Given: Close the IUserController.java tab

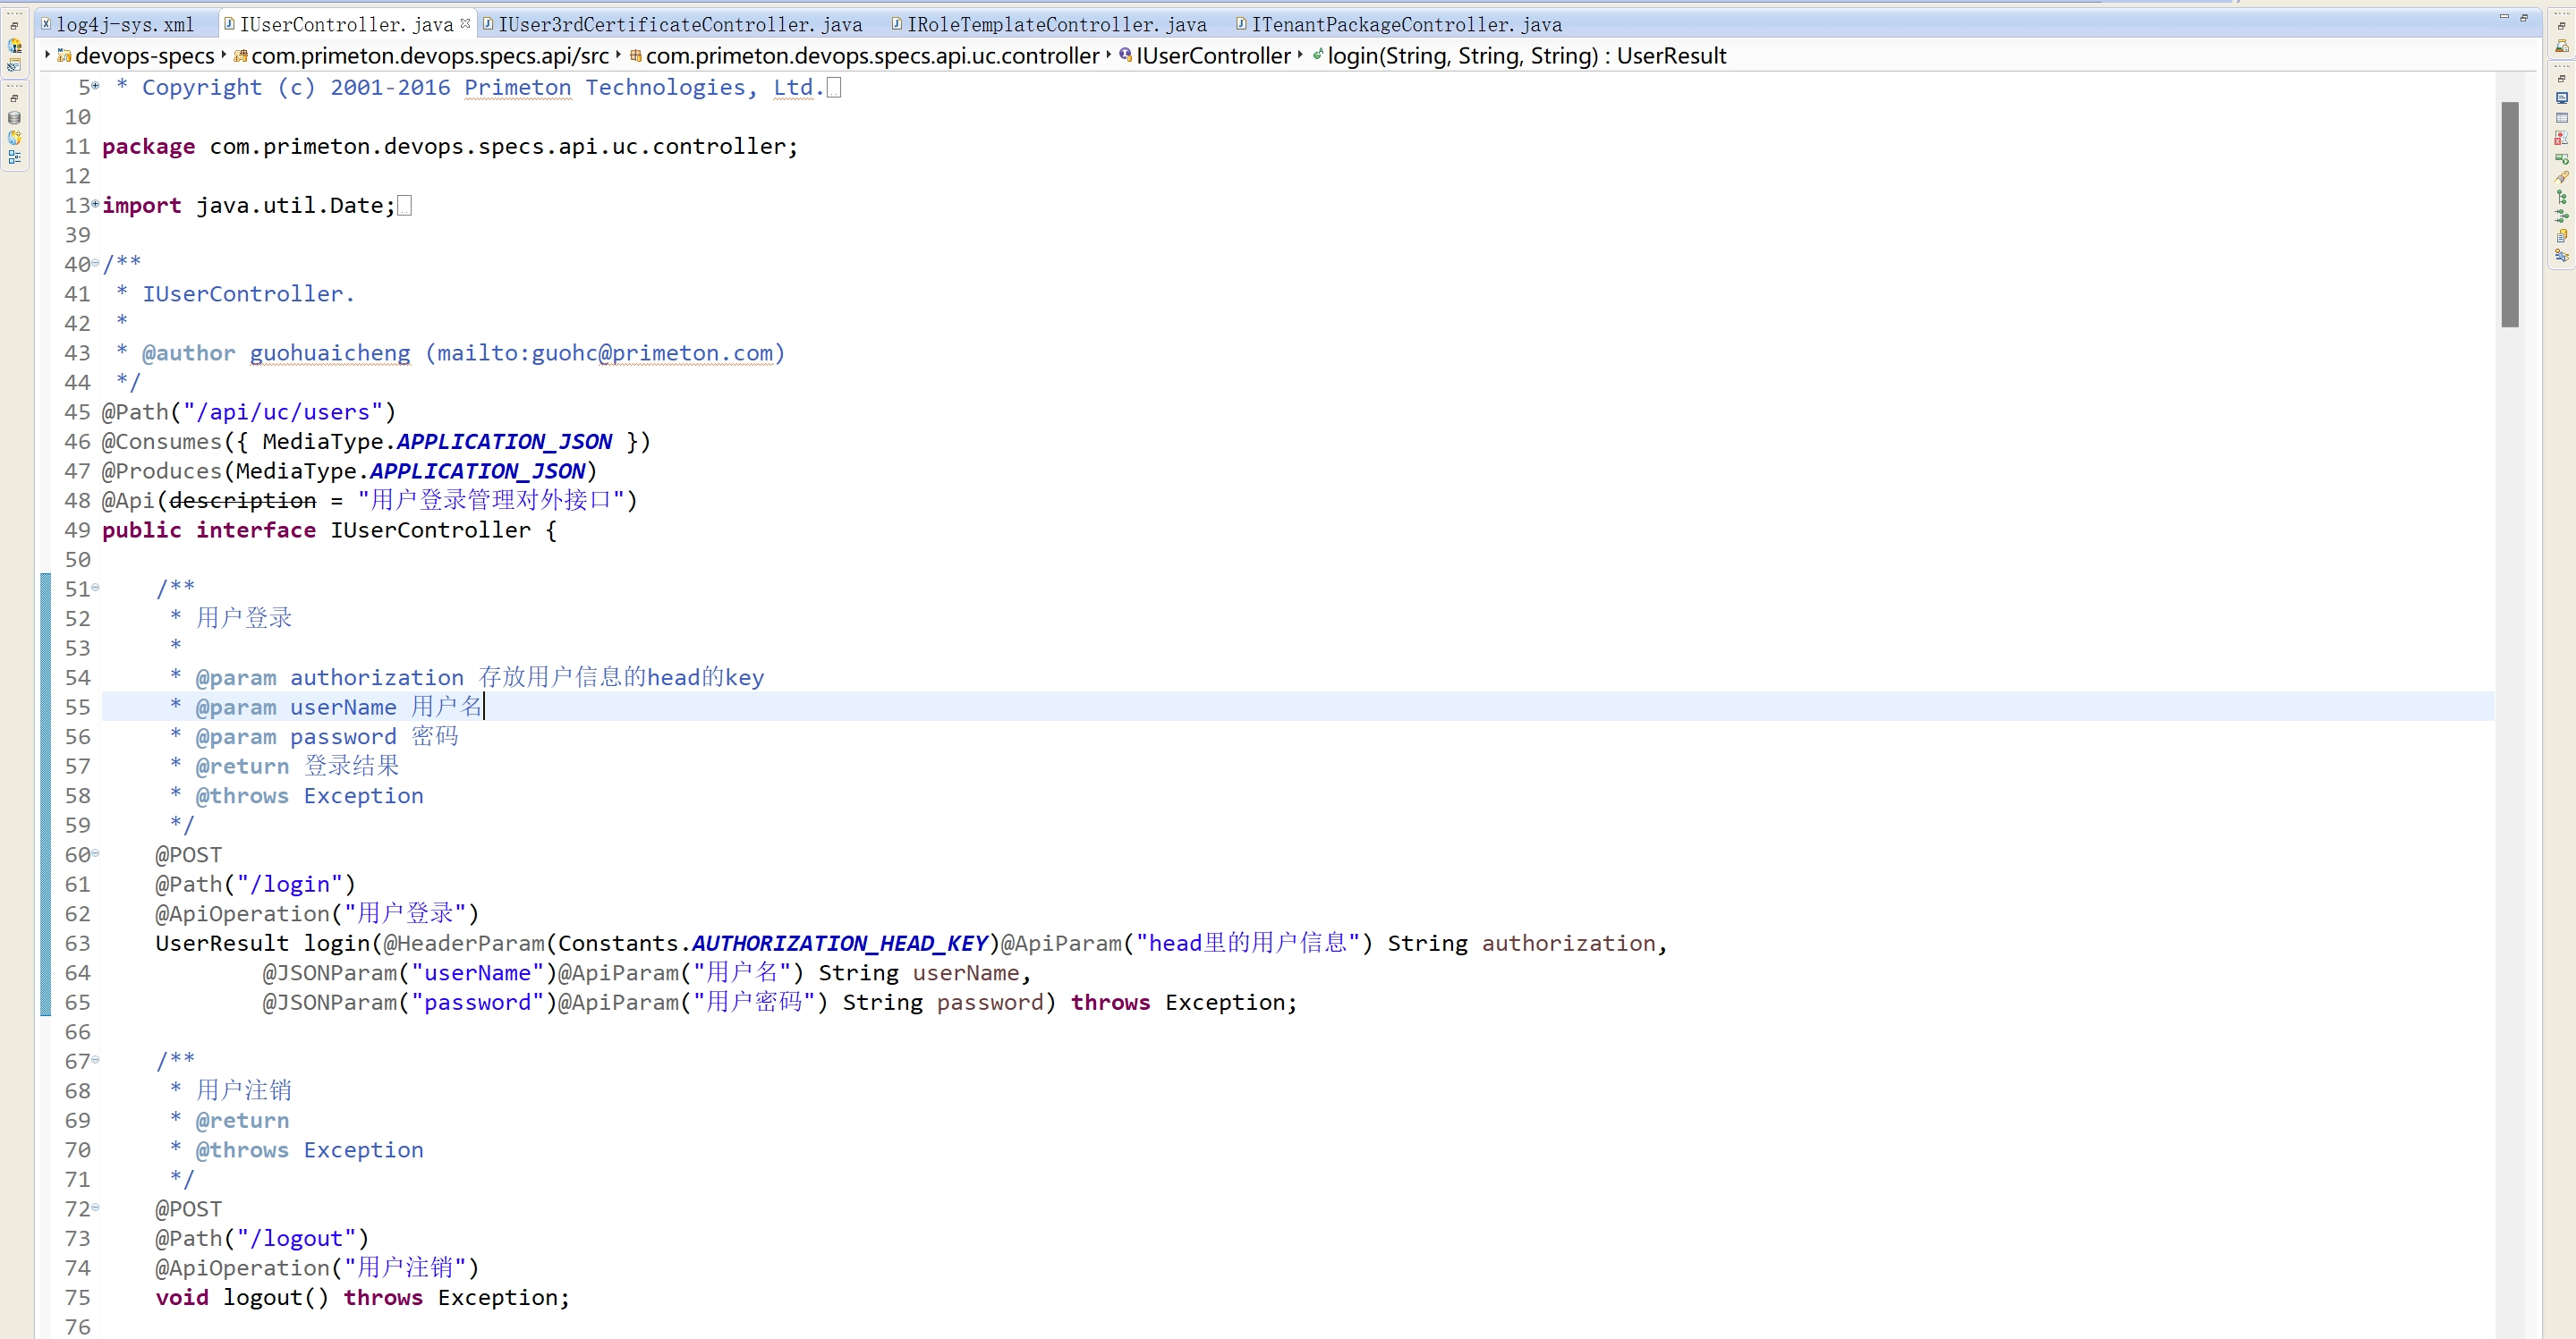Looking at the screenshot, I should pyautogui.click(x=465, y=23).
